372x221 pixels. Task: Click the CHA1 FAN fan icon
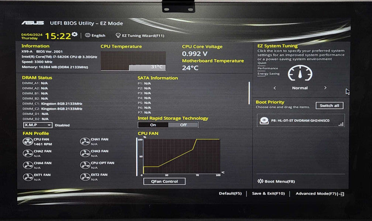pyautogui.click(x=85, y=142)
